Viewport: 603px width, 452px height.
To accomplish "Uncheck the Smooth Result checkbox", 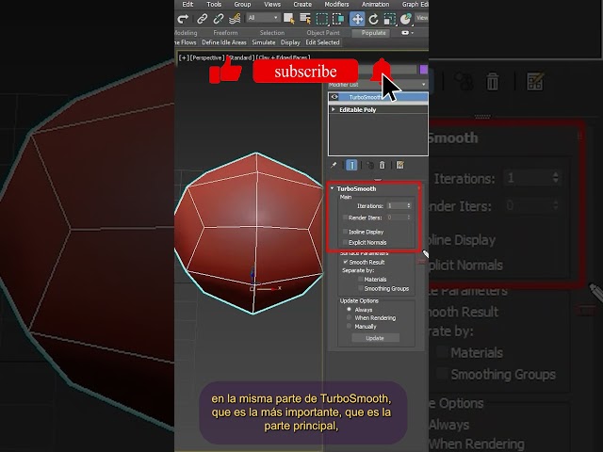I will tap(346, 262).
